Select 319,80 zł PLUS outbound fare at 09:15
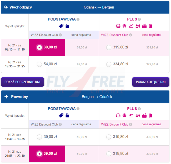The height and width of the screenshot is (164, 171). point(109,47)
